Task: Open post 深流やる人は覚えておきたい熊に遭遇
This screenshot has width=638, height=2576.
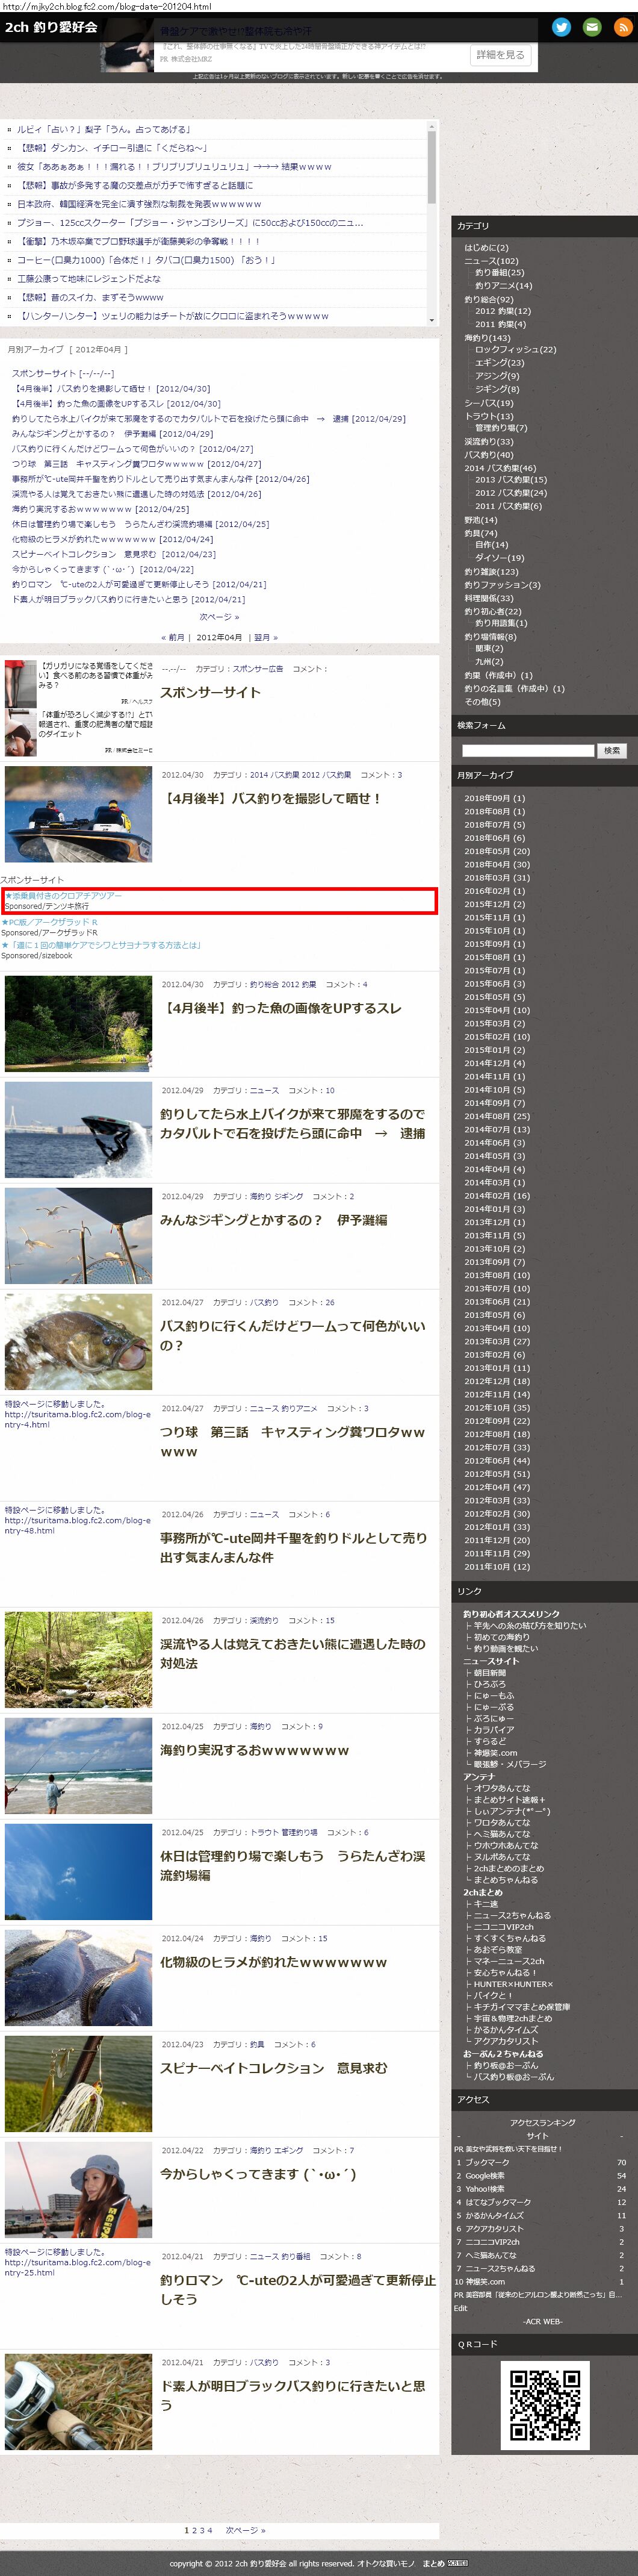Action: coord(293,1654)
